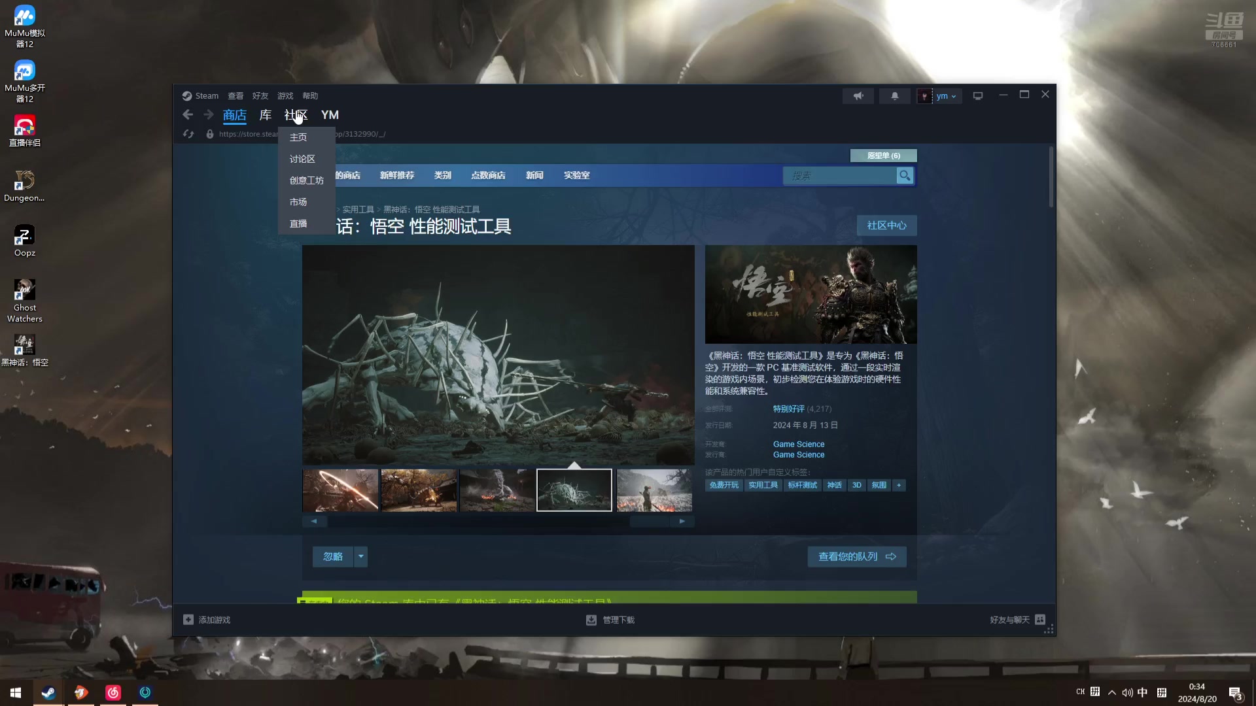Open the 好友 menu

(260, 96)
